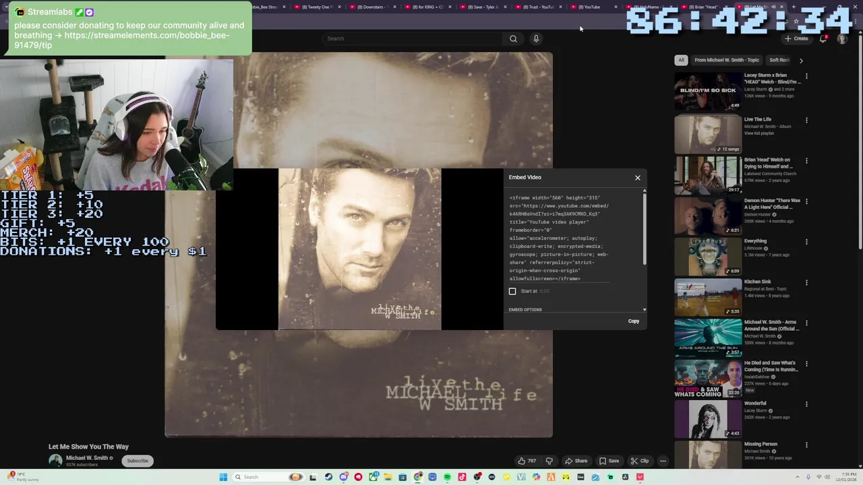
Task: Click the taskbar clock and date
Action: 845,477
